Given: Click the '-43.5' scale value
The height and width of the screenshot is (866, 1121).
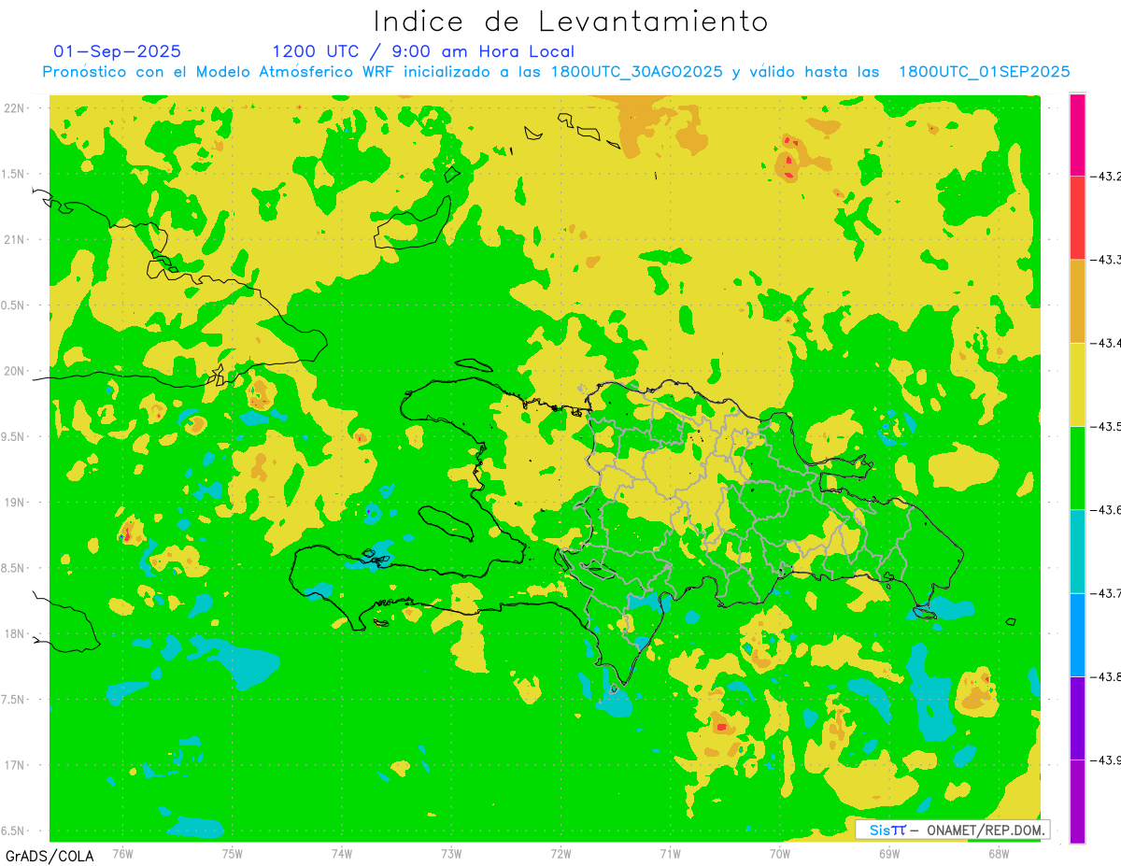Looking at the screenshot, I should [x=1106, y=426].
